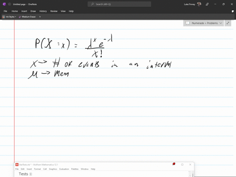This screenshot has width=236, height=177.
Task: Click the notebook icon beside Numerade
Action: [188, 23]
